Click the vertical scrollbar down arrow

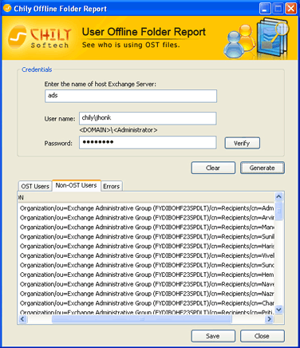[278, 310]
